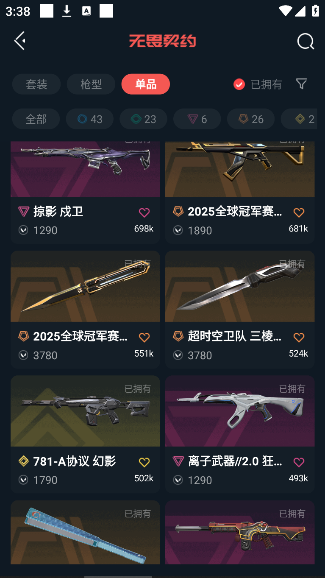Viewport: 325px width, 578px height.
Task: Select the 单品 tab
Action: coord(146,84)
